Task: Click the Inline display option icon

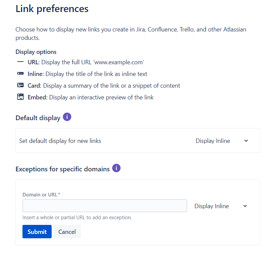Action: pyautogui.click(x=20, y=74)
